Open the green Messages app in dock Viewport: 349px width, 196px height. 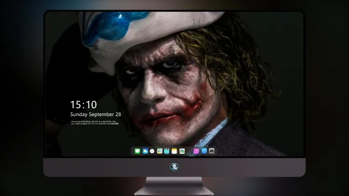point(137,151)
